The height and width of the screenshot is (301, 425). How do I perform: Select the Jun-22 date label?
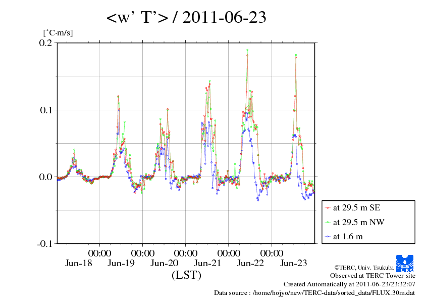pos(250,263)
